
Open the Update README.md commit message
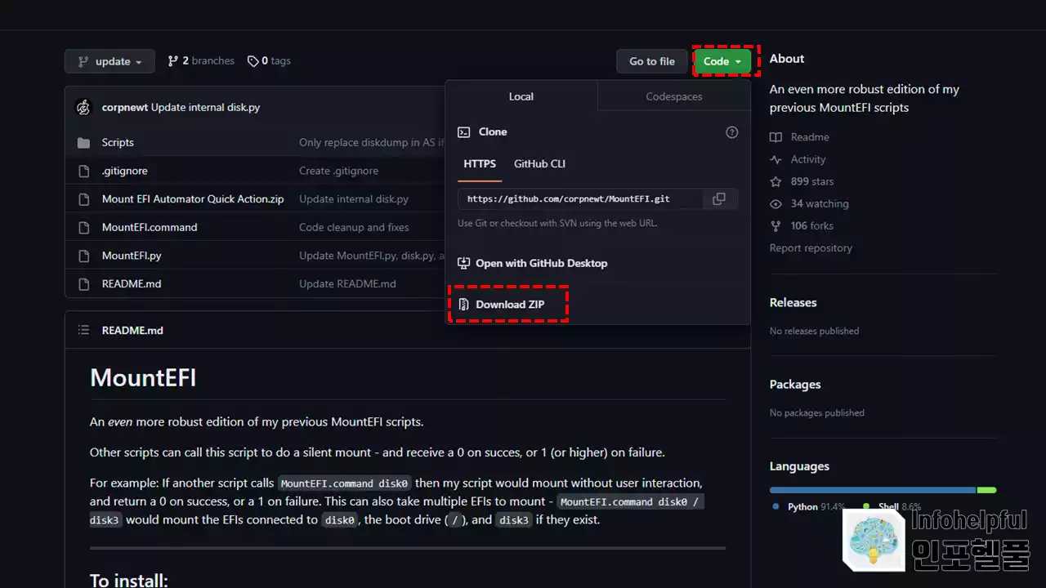347,284
